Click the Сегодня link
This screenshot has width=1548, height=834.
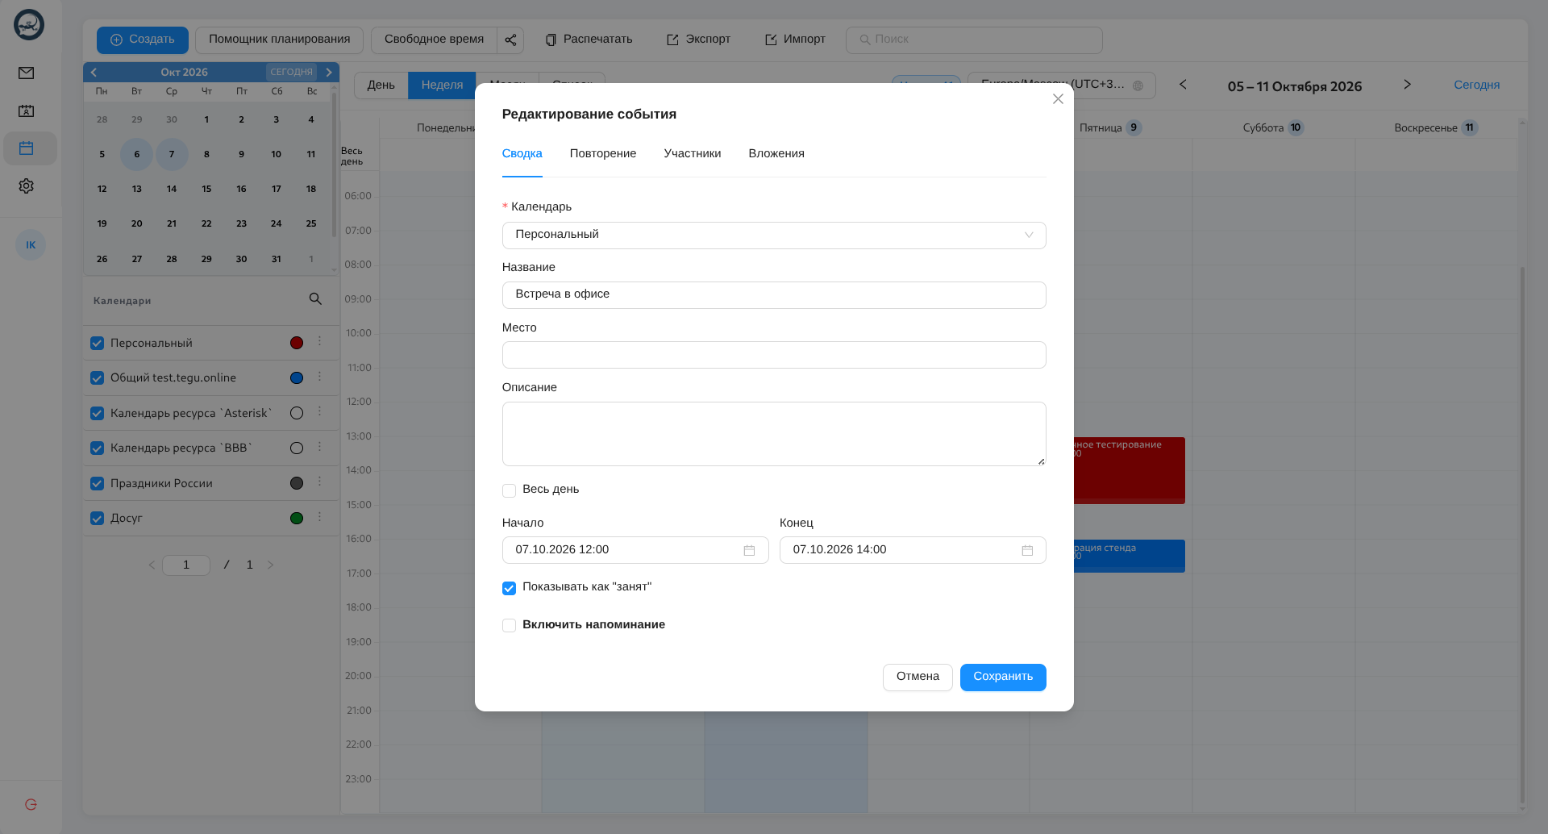1477,85
